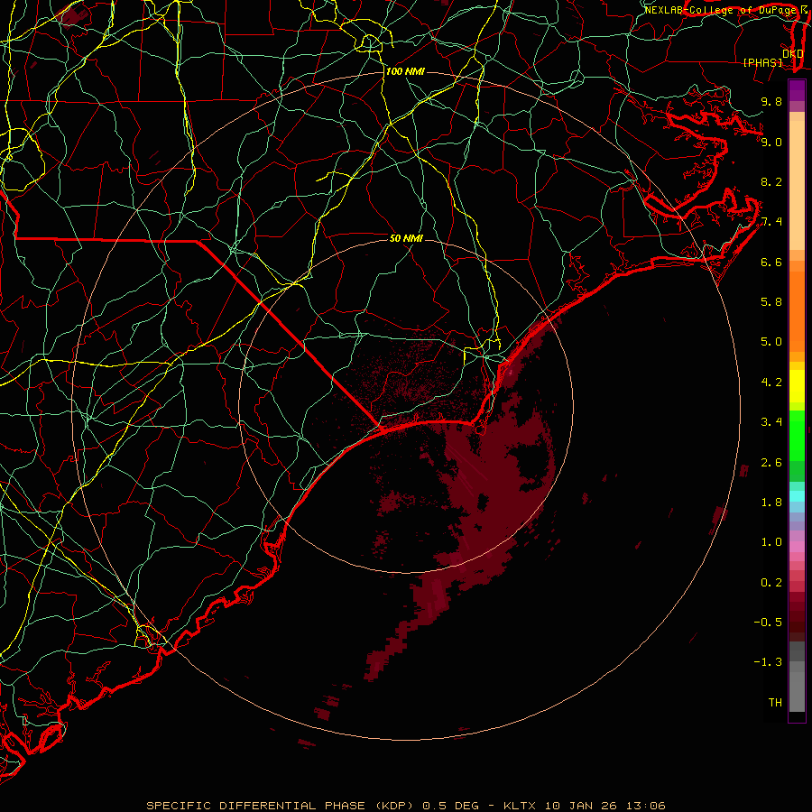Click the 7.4 scale value
Screen dimensions: 812x812
pos(771,222)
